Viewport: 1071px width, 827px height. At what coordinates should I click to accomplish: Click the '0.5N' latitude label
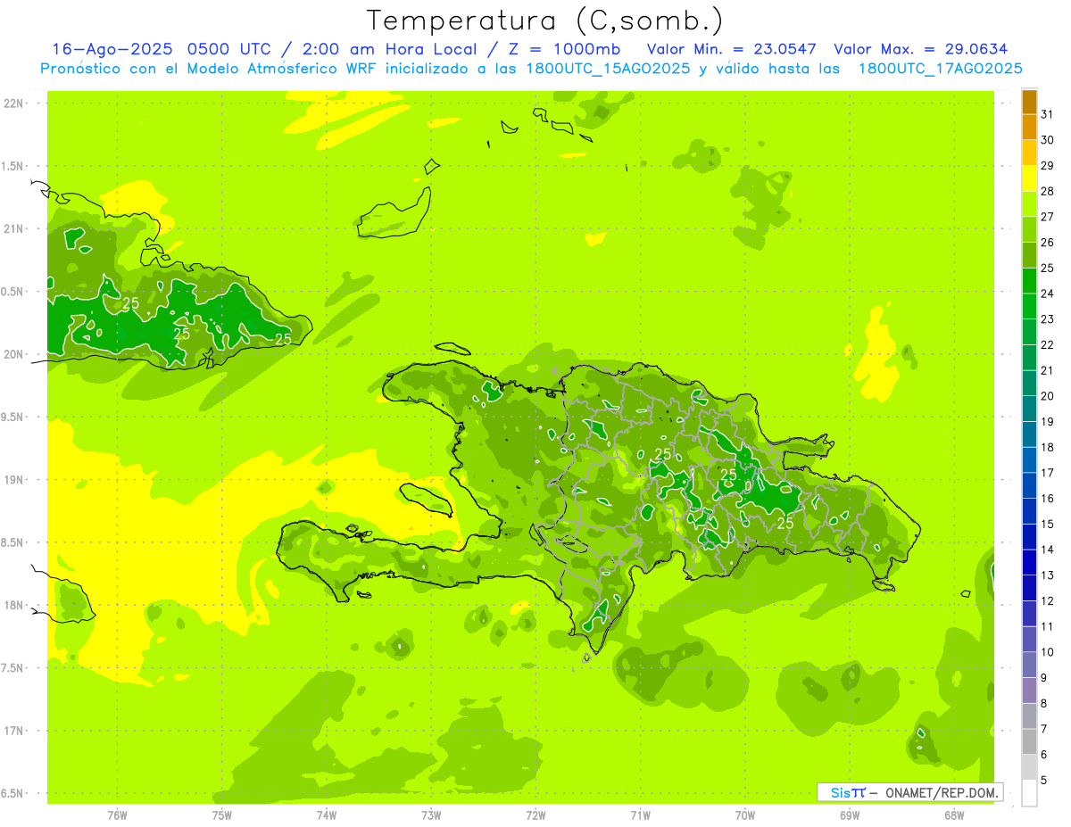pos(13,292)
